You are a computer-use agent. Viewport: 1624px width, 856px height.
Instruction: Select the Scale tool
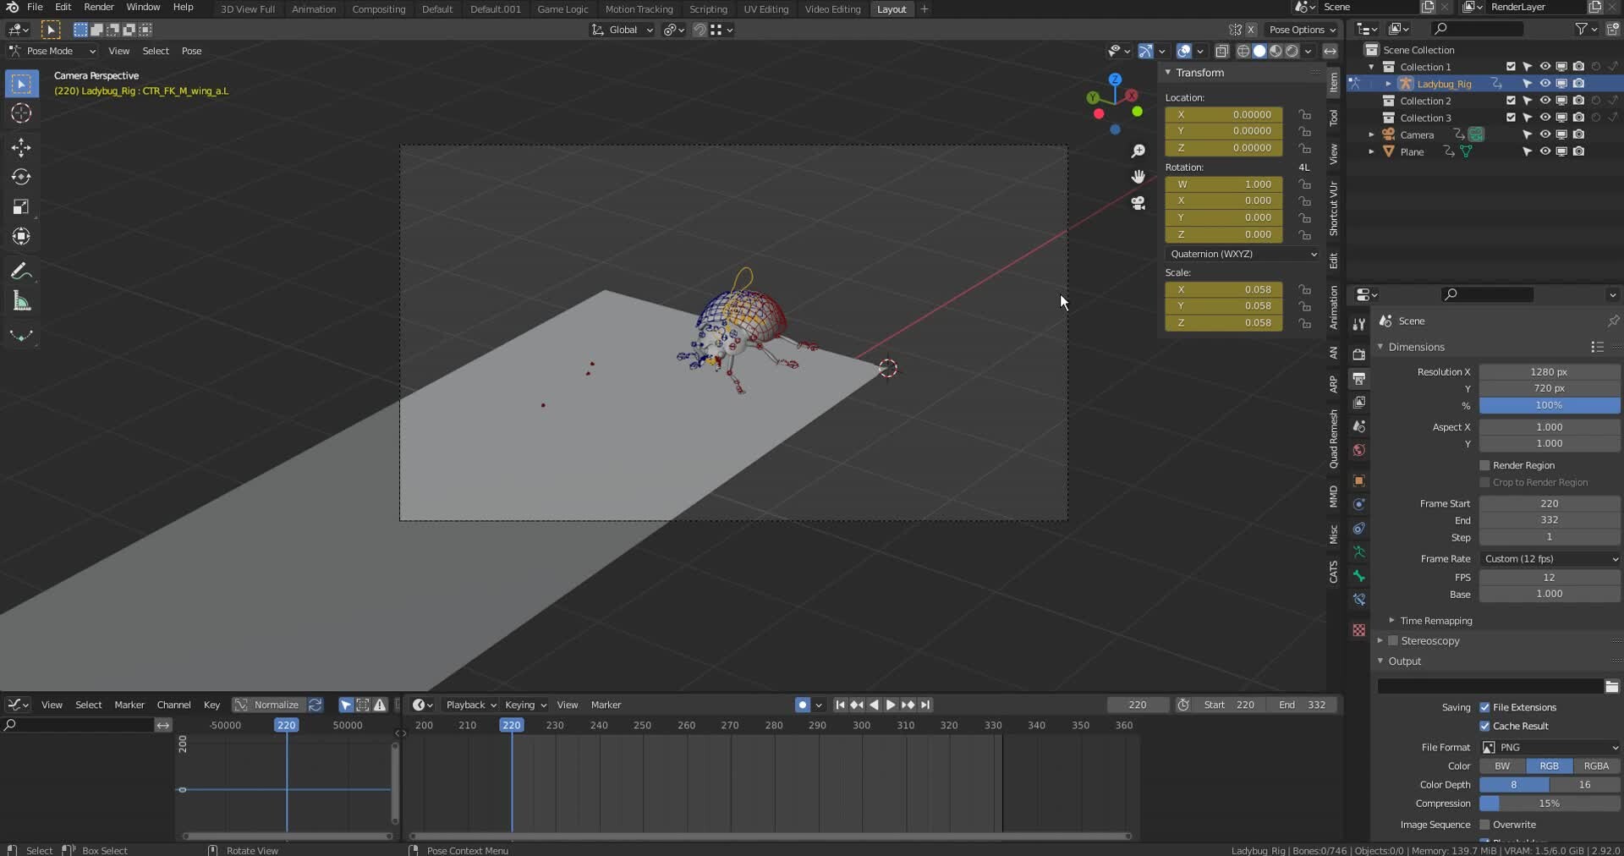tap(21, 207)
